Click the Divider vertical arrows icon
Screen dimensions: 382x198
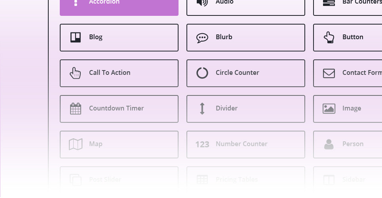(x=202, y=109)
